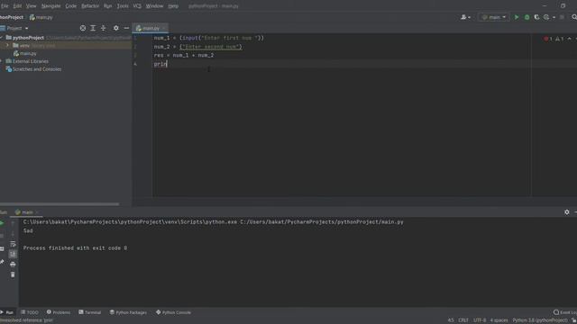Image resolution: width=577 pixels, height=324 pixels.
Task: Select Scratches and Consoles node
Action: coord(33,69)
